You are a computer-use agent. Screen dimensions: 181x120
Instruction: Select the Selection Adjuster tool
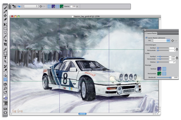(5, 40)
